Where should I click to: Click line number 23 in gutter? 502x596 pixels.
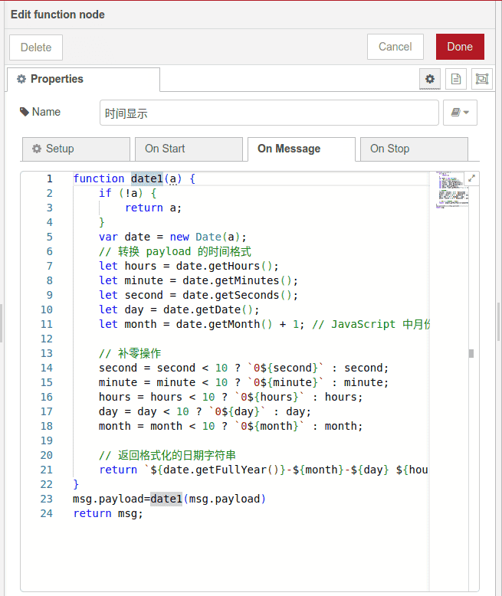click(x=47, y=499)
